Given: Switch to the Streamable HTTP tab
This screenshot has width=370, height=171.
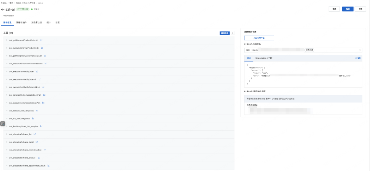Looking at the screenshot, I should coord(264,58).
